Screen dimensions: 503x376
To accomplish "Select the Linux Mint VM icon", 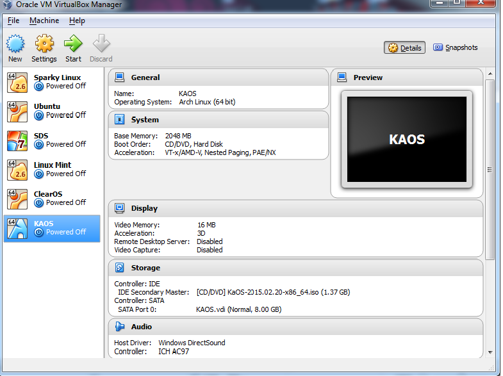I will coord(17,170).
